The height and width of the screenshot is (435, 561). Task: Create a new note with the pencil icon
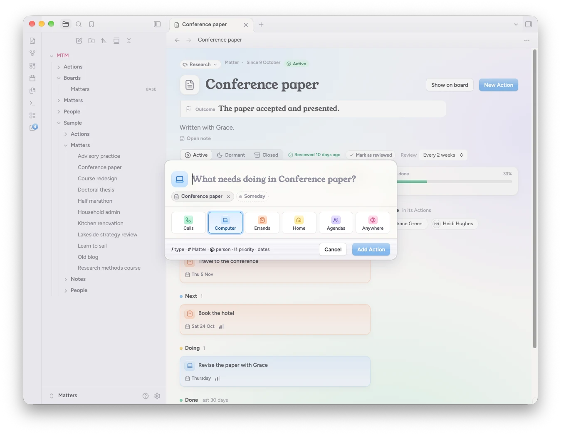pos(79,41)
